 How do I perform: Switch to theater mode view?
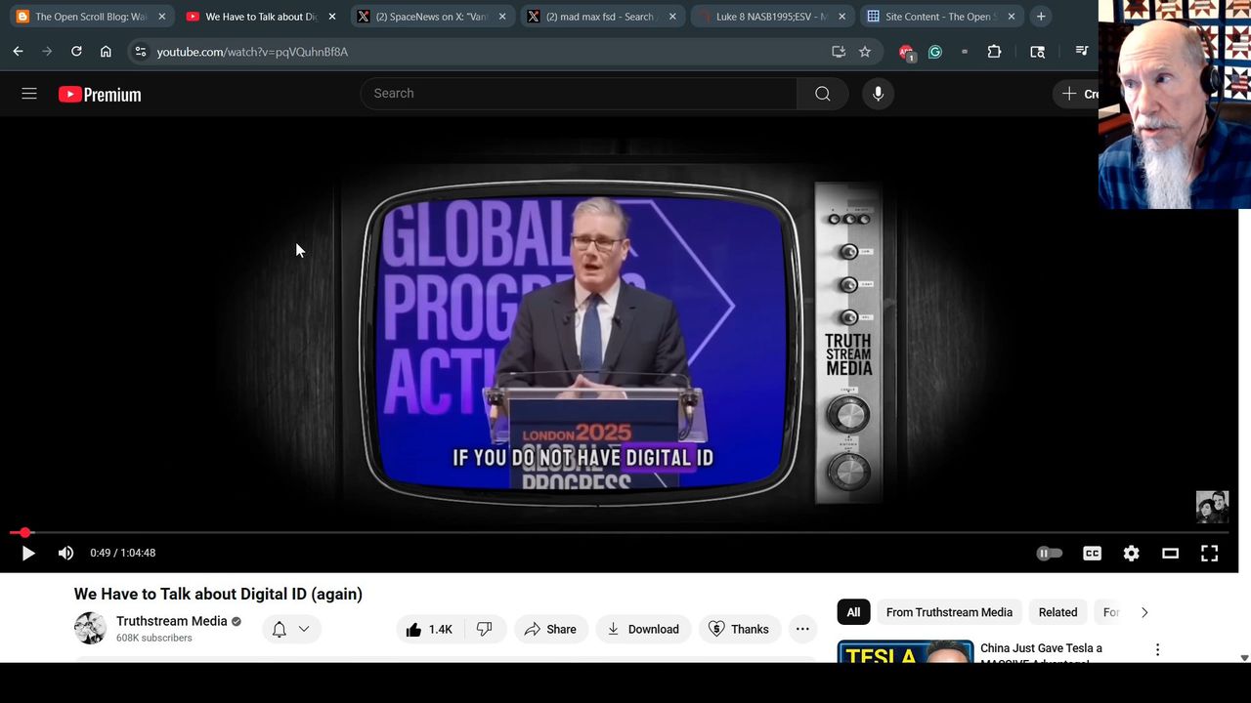tap(1170, 553)
